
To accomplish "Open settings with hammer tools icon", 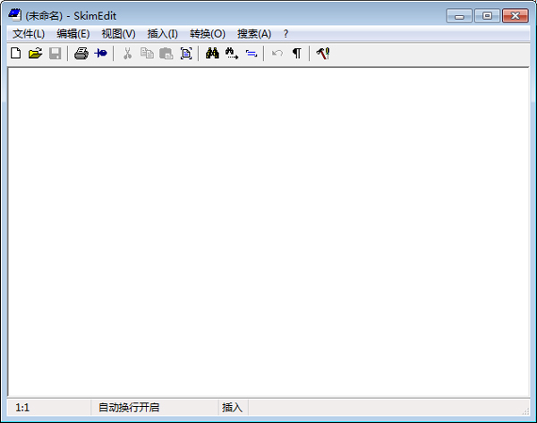I will [323, 54].
